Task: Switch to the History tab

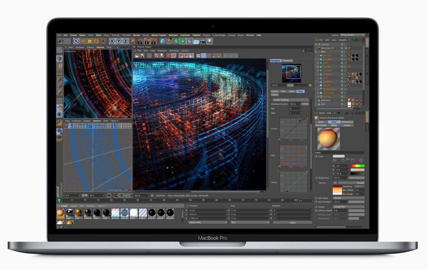Action: (x=275, y=92)
